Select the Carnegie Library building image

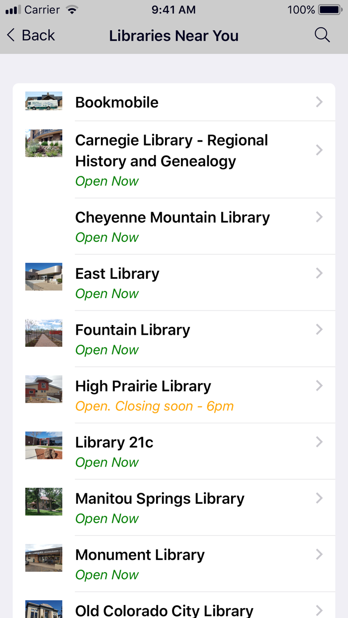pos(43,143)
